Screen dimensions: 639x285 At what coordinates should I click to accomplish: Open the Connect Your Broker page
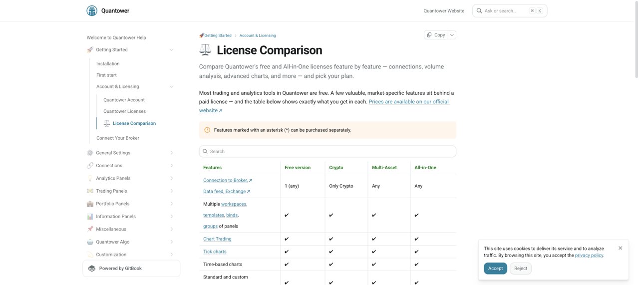118,138
